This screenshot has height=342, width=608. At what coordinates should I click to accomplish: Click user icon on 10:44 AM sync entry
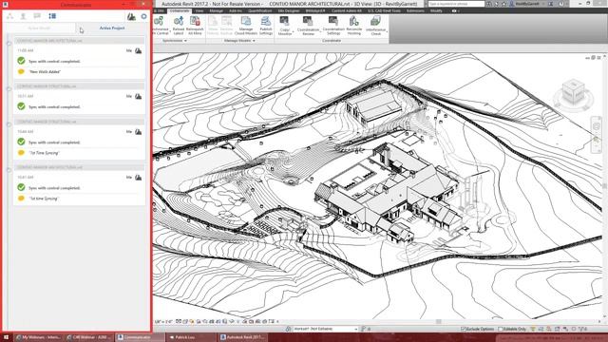pyautogui.click(x=138, y=132)
